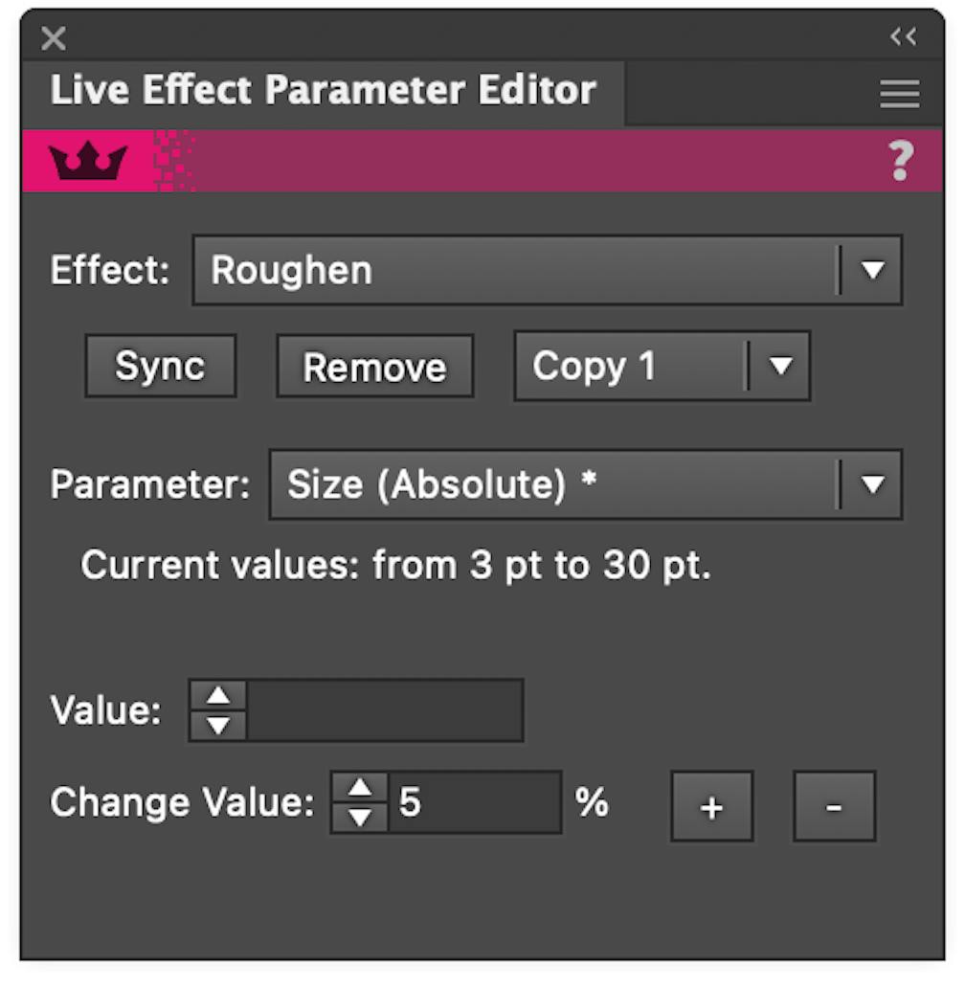Click the Roughen effect selection box
Image resolution: width=965 pixels, height=988 pixels.
[548, 270]
